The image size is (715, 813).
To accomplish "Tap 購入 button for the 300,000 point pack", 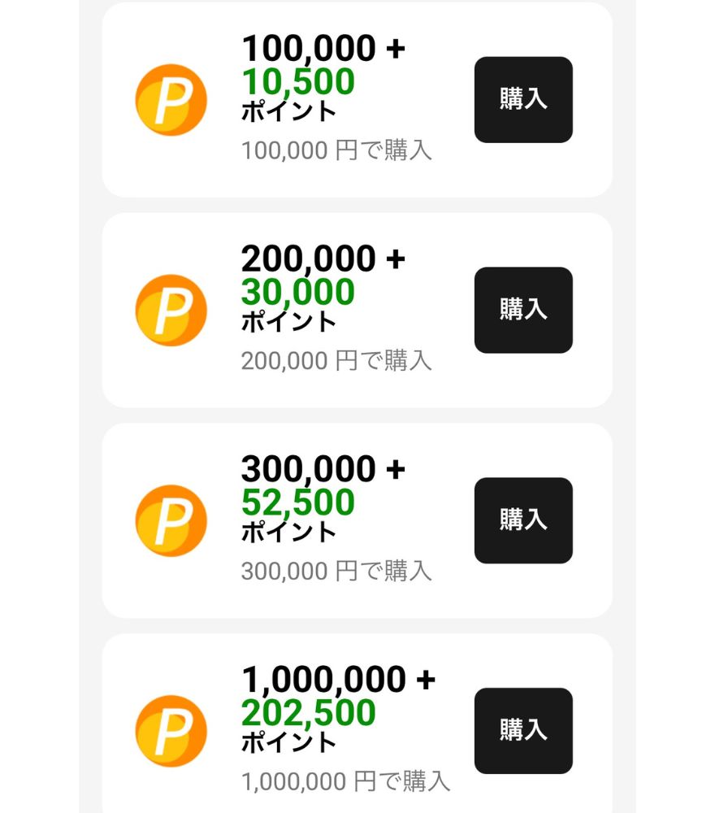I will pyautogui.click(x=523, y=520).
